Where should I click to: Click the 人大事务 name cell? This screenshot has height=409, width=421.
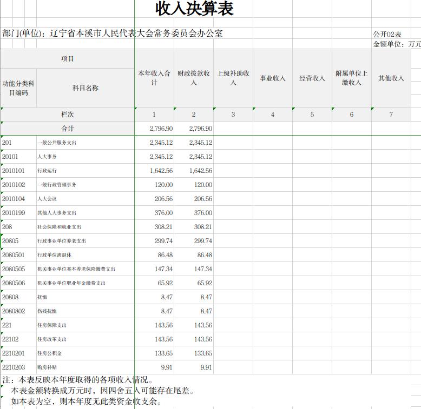[x=85, y=157]
